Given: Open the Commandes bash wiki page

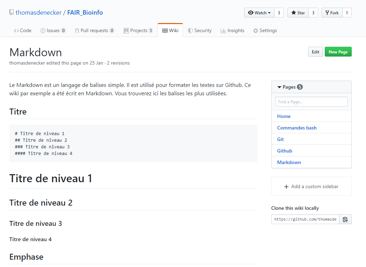Looking at the screenshot, I should tap(297, 128).
